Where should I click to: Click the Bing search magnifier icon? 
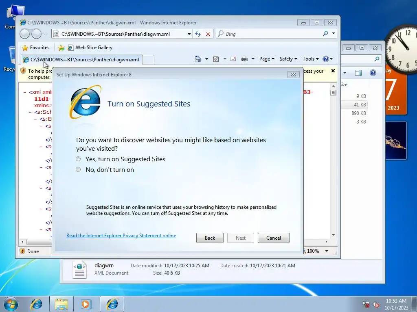[325, 34]
